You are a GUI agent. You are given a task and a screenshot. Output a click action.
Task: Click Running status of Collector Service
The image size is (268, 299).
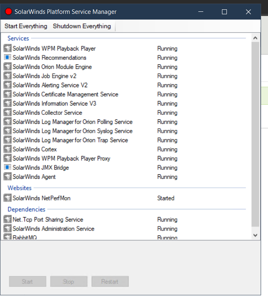[167, 112]
